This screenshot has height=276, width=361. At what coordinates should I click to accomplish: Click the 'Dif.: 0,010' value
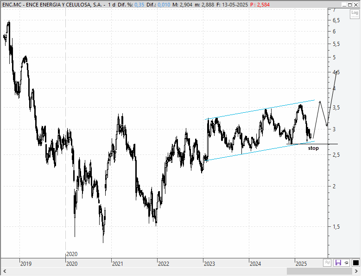(x=158, y=5)
